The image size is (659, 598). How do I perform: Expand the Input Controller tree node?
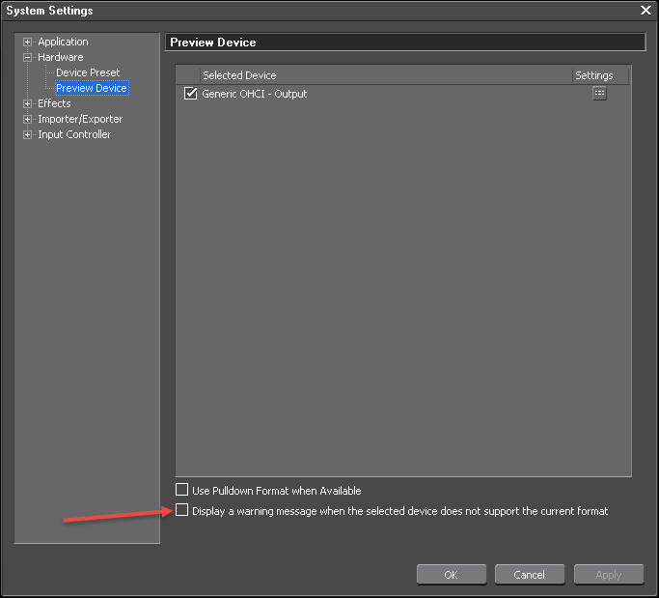pyautogui.click(x=28, y=135)
